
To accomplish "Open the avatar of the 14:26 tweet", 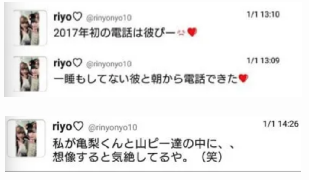I will click(x=26, y=138).
